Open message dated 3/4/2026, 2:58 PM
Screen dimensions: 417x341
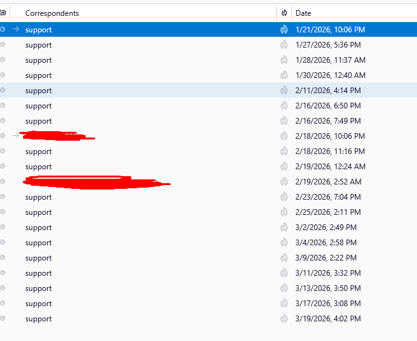(208, 243)
